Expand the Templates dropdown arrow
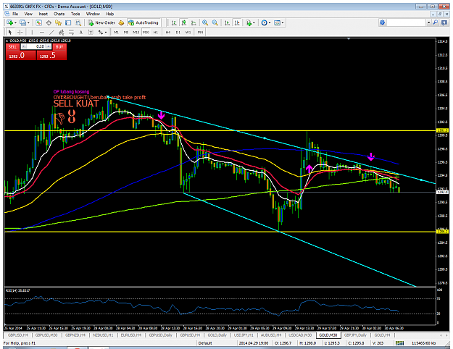This screenshot has height=349, width=453. tap(283, 22)
